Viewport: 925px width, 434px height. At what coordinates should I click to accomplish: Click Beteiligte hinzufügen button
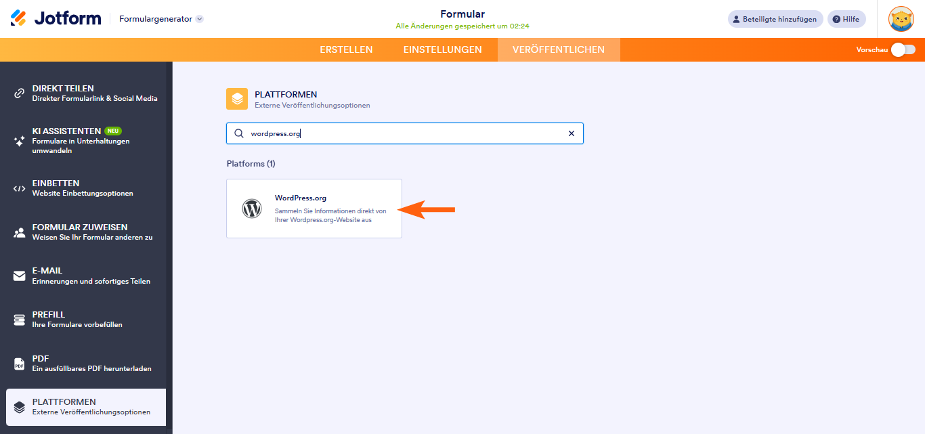tap(775, 19)
